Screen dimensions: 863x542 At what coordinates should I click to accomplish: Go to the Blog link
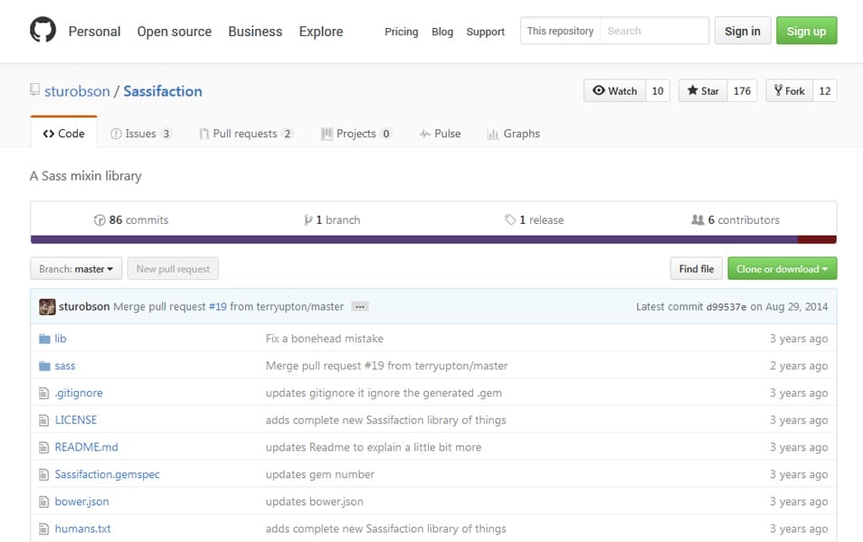pos(442,32)
